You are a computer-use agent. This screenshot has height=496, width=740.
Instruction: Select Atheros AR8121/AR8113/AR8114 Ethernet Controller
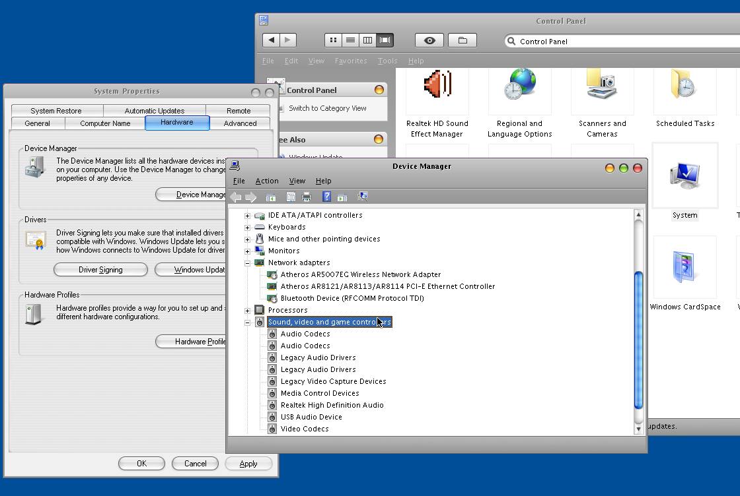[387, 286]
